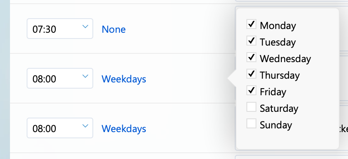Click the chevron arrow in the last 08:00 box

85,126
